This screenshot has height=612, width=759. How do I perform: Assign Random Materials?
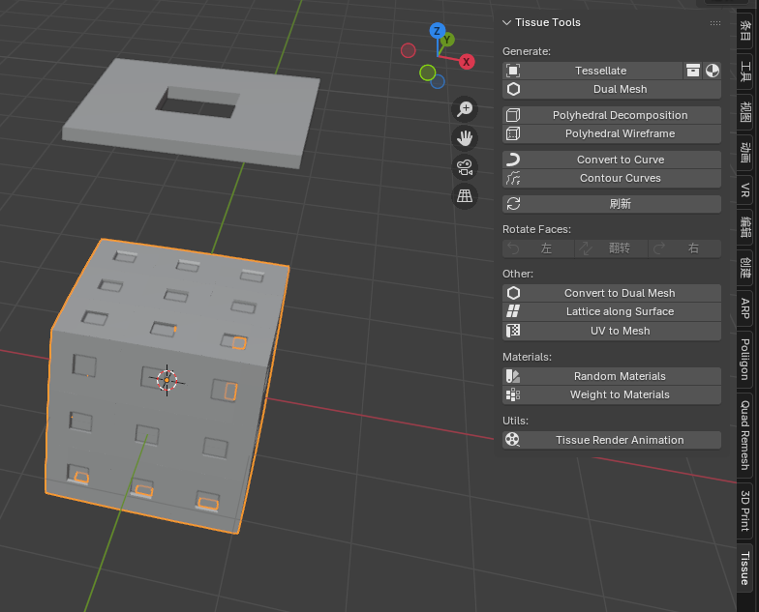(612, 376)
